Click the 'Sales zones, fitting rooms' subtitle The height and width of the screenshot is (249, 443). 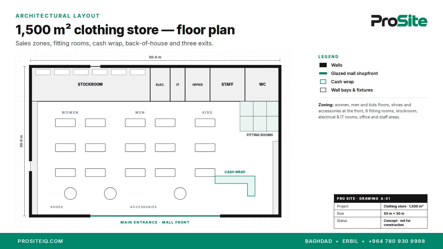point(114,43)
